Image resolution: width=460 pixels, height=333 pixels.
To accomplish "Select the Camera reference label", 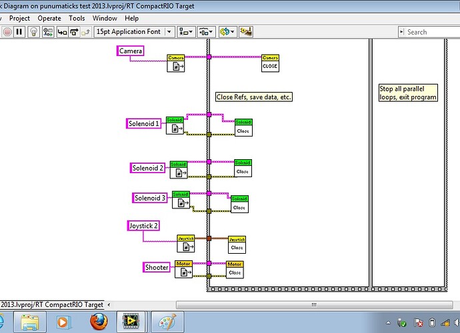I will pyautogui.click(x=130, y=51).
